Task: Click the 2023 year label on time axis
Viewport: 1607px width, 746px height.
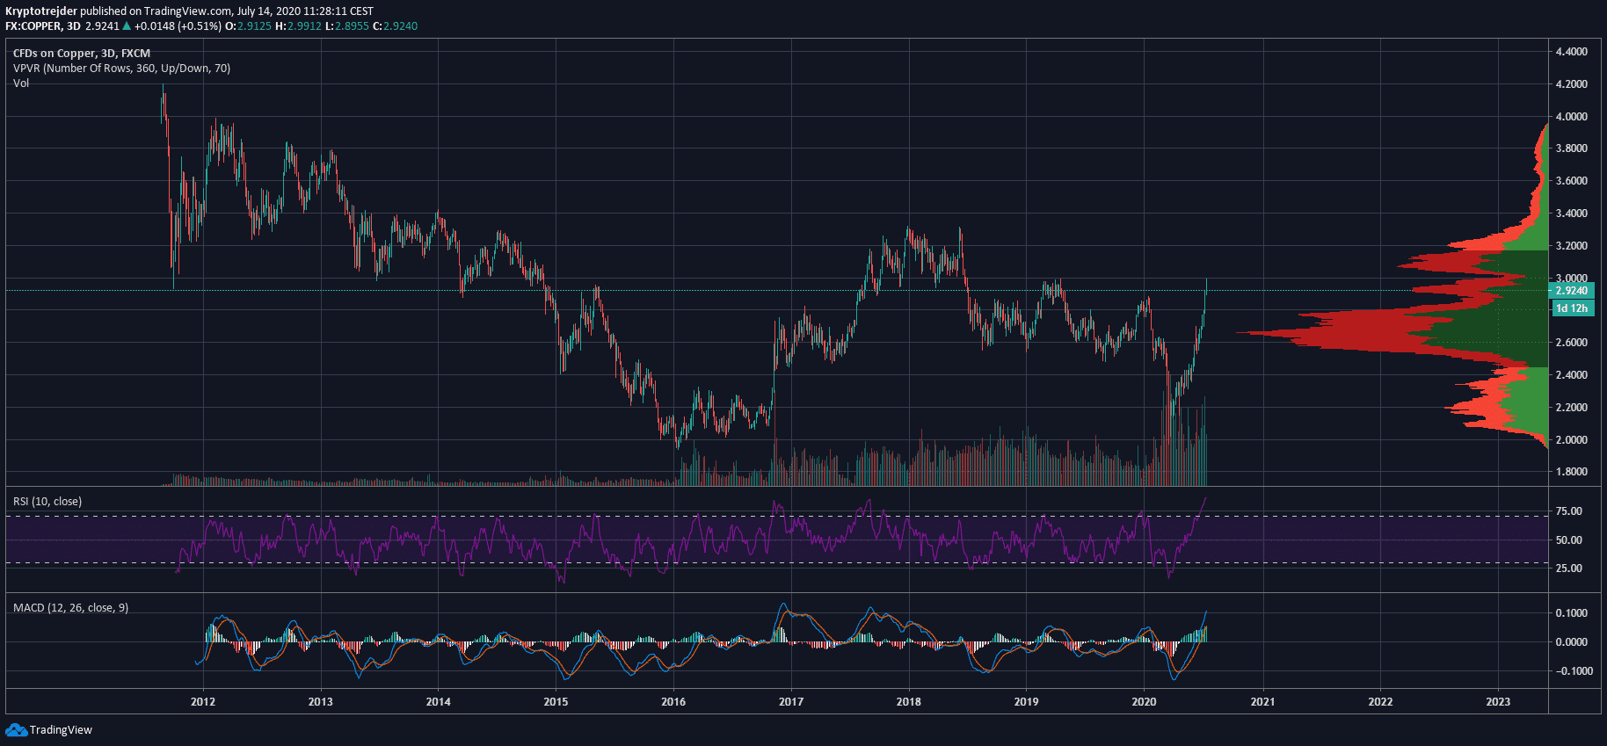Action: pos(1498,701)
